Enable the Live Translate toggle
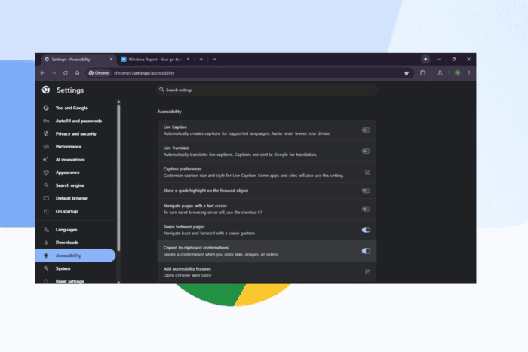Image resolution: width=528 pixels, height=352 pixels. (366, 151)
